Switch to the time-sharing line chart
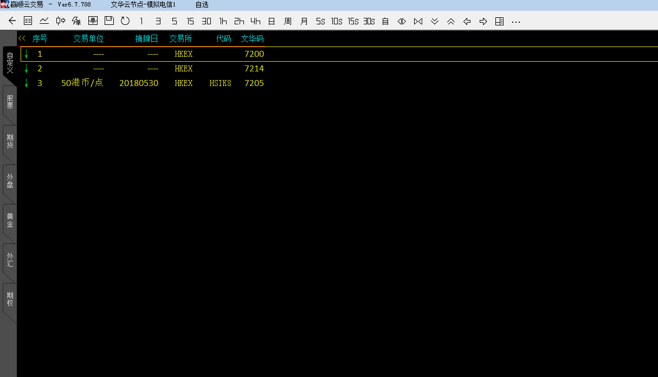Image resolution: width=658 pixels, height=377 pixels. click(x=44, y=21)
